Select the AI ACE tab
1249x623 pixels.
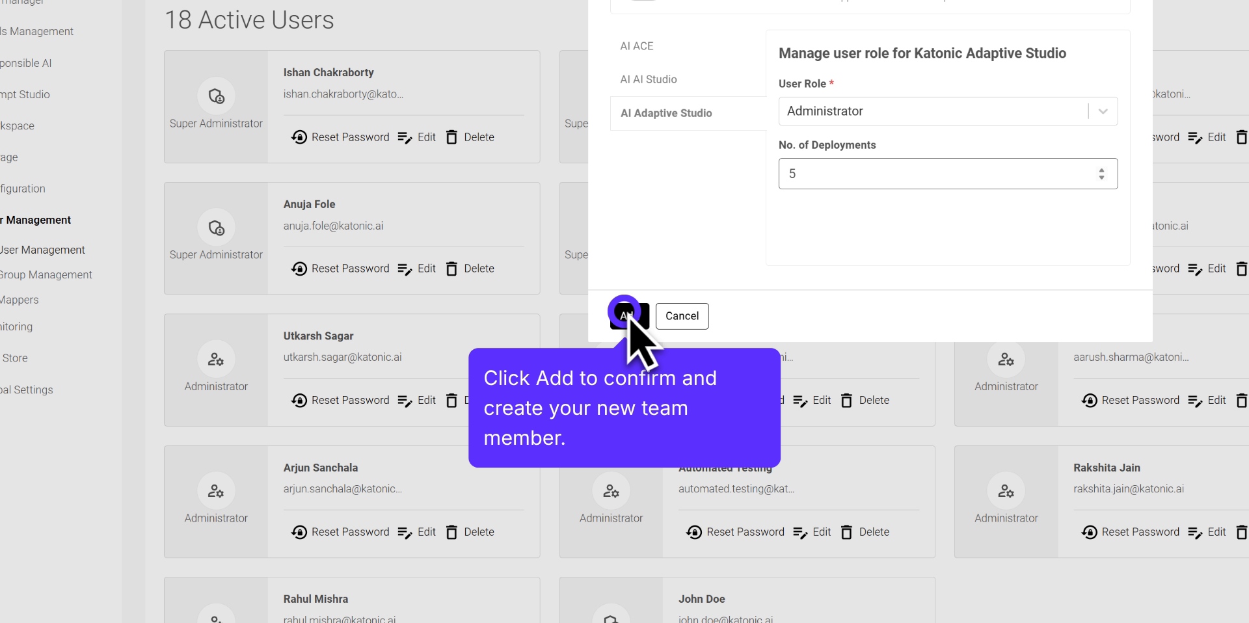pos(637,46)
